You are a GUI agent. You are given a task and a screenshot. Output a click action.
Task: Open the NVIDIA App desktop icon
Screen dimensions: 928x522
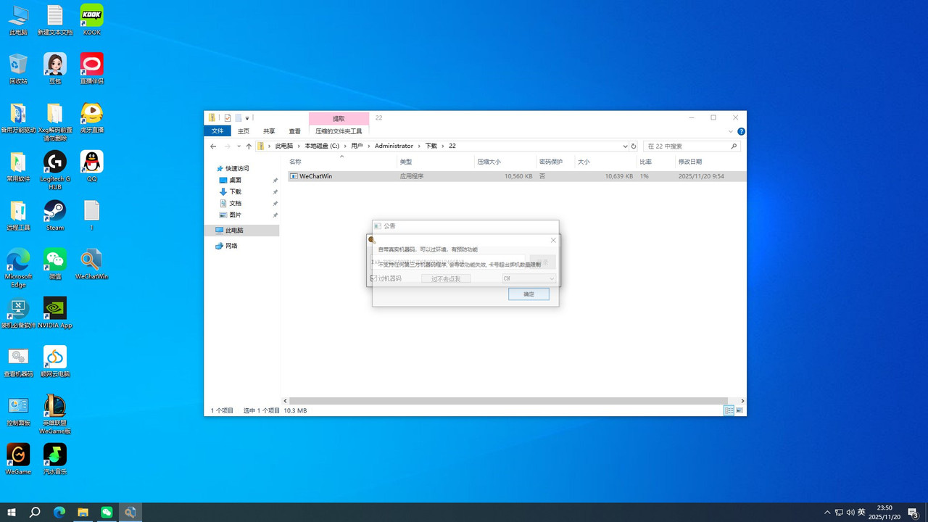[x=55, y=309]
